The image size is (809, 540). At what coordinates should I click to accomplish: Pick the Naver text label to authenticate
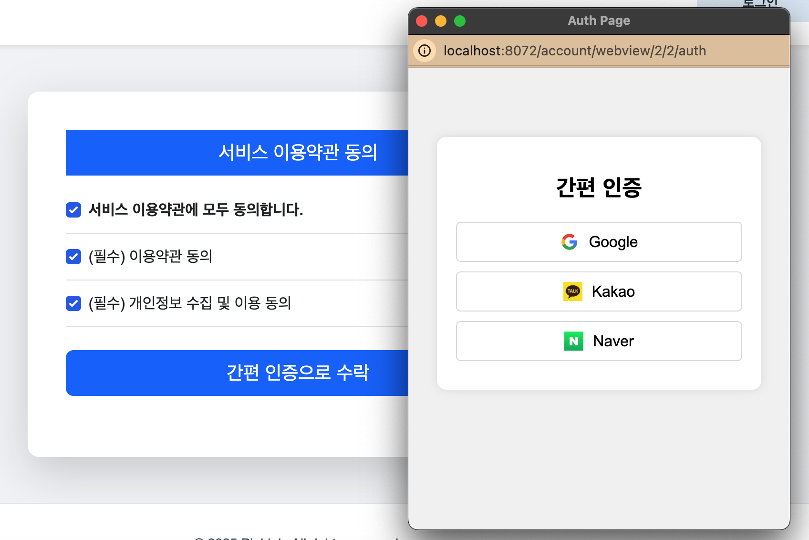tap(613, 341)
